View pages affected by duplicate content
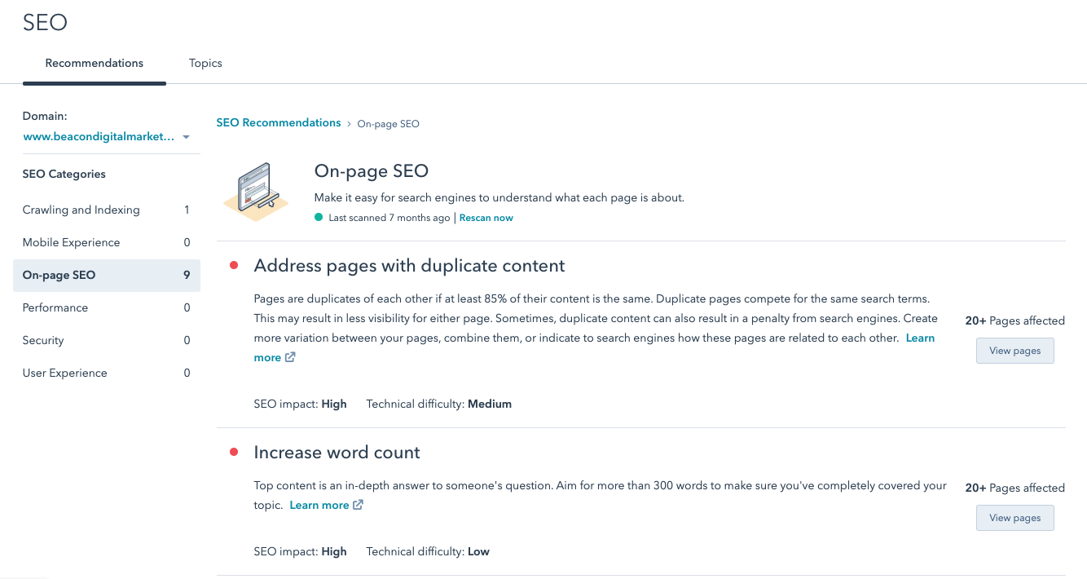This screenshot has height=579, width=1087. tap(1014, 350)
